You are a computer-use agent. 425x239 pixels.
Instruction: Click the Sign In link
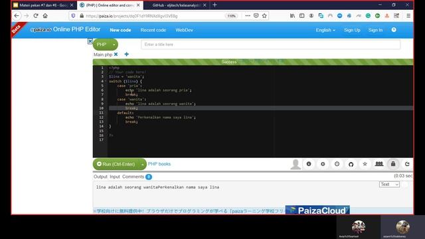(x=375, y=30)
